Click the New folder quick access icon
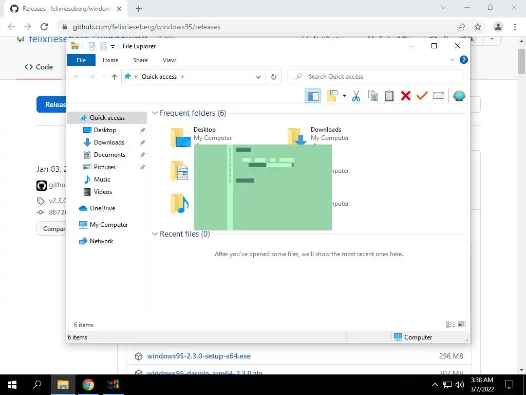The image size is (526, 395). click(x=103, y=46)
